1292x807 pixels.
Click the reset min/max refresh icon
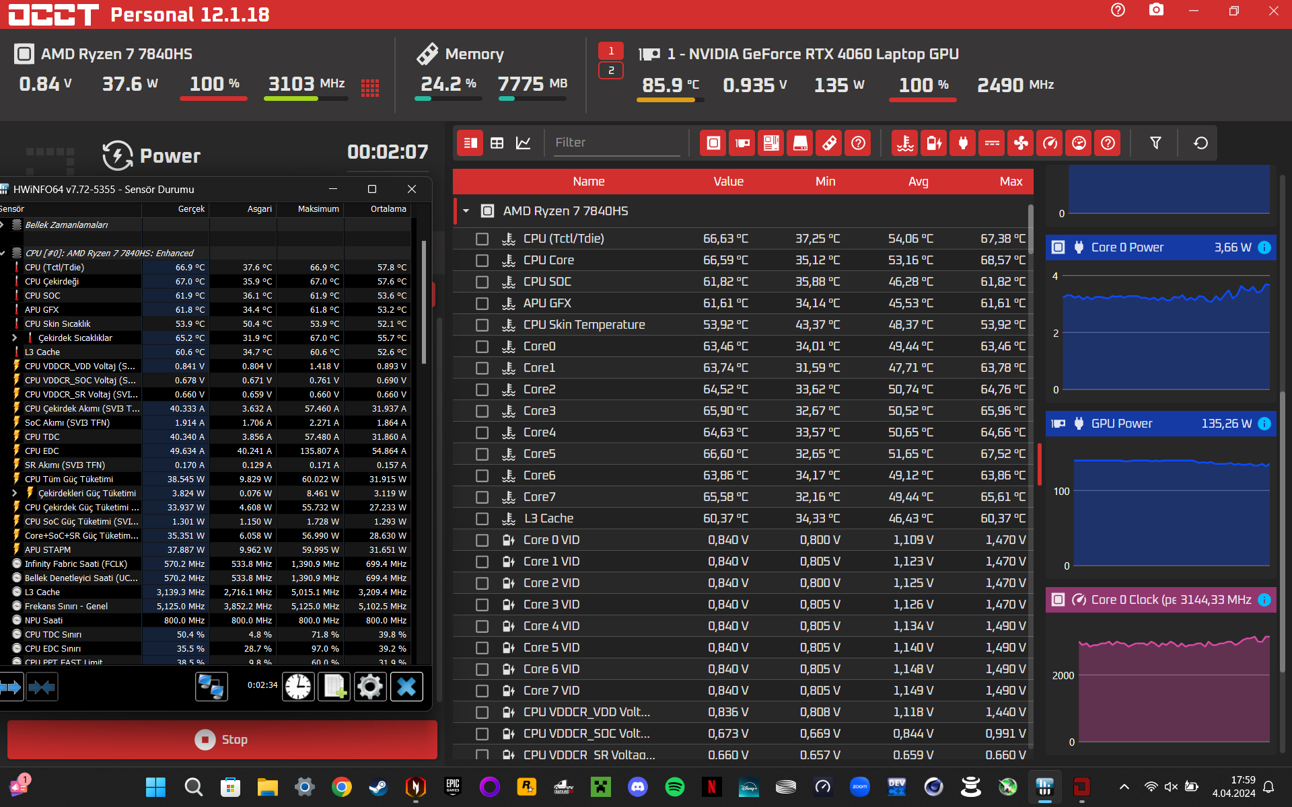1200,143
